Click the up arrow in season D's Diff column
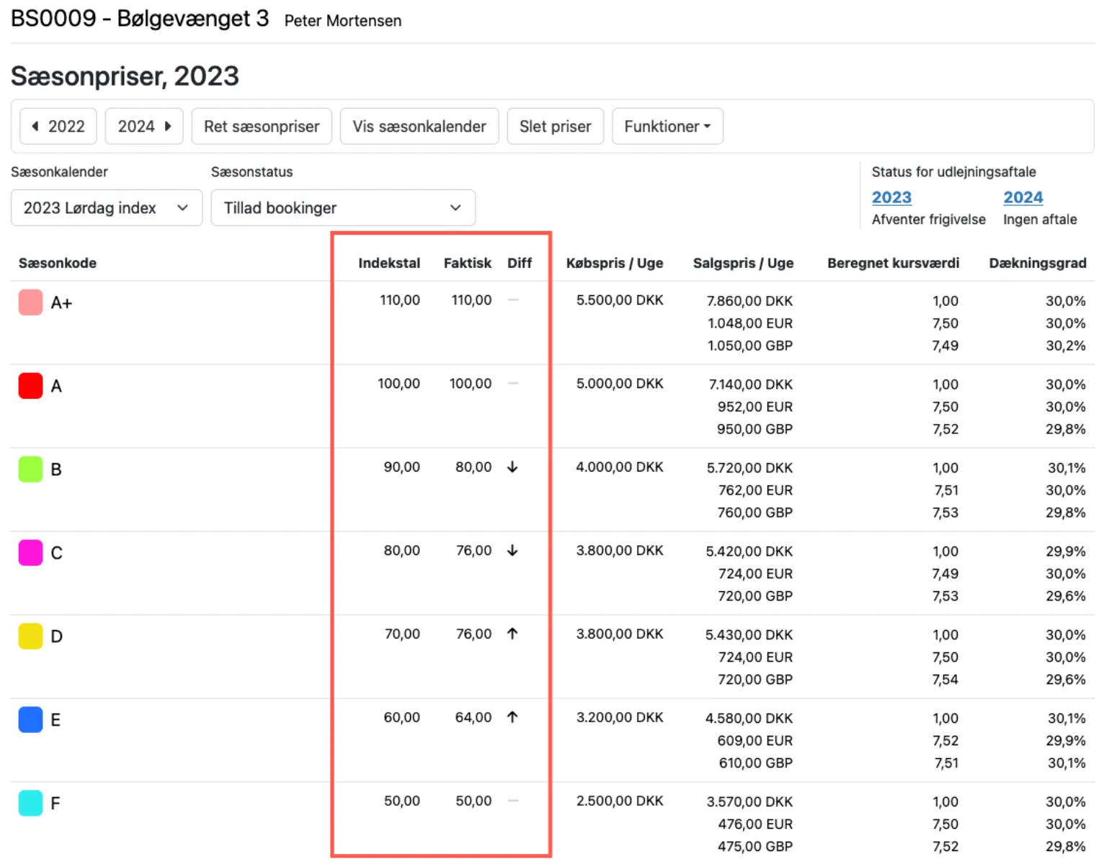The height and width of the screenshot is (864, 1104). point(512,634)
